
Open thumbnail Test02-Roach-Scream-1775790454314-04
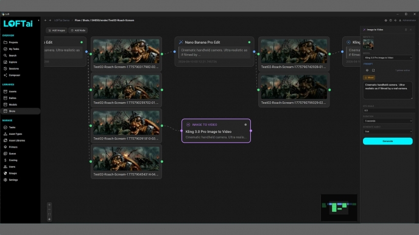tap(126, 158)
